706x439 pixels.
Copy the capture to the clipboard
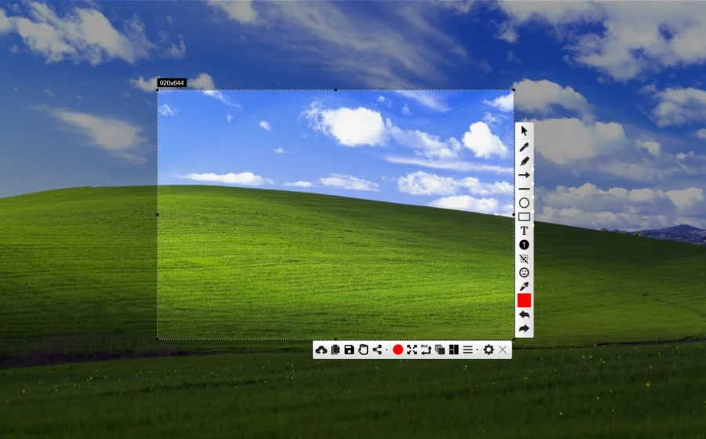click(336, 350)
